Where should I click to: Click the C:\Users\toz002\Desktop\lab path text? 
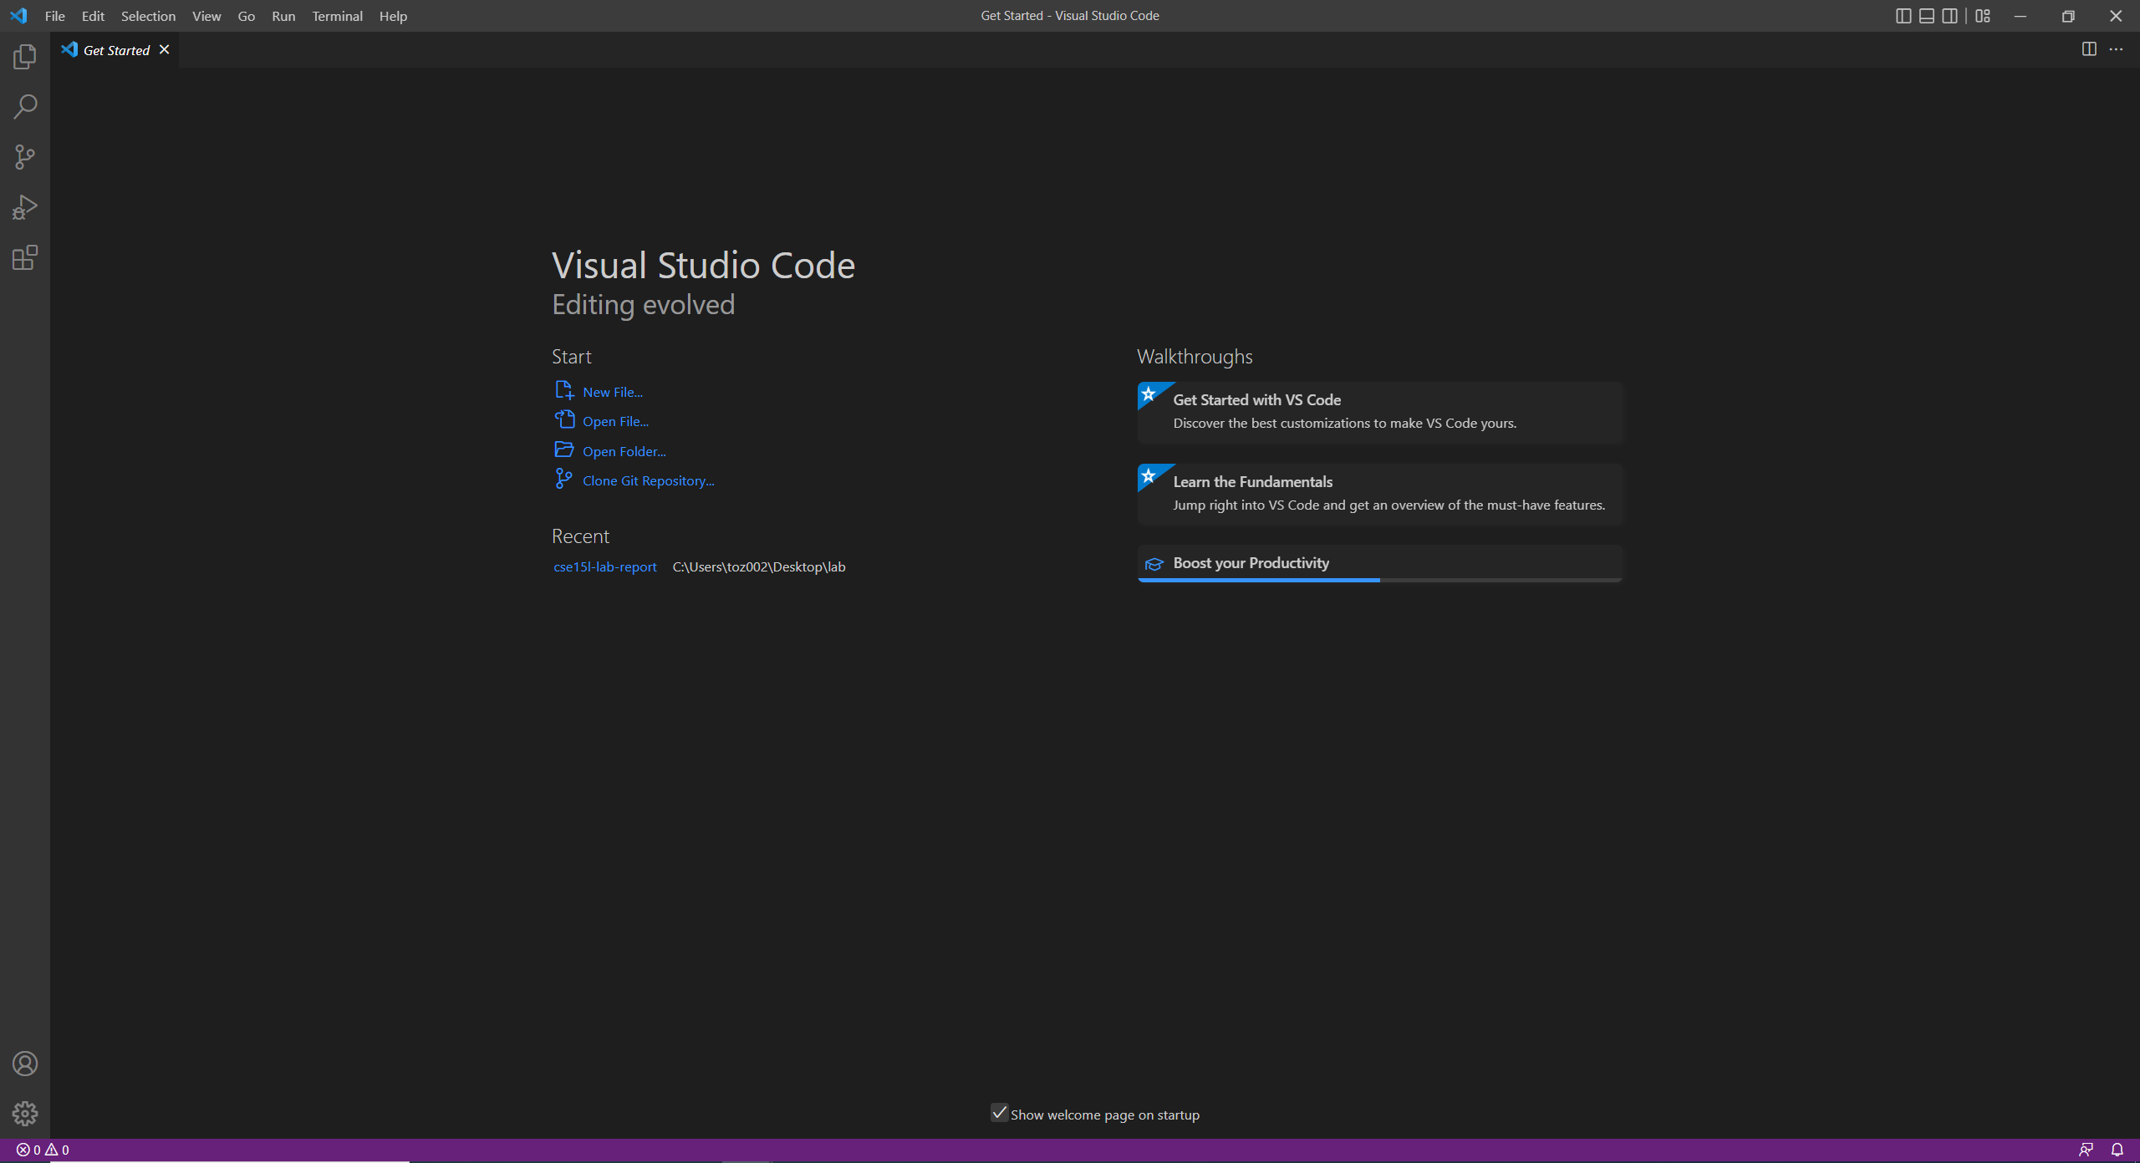tap(759, 566)
